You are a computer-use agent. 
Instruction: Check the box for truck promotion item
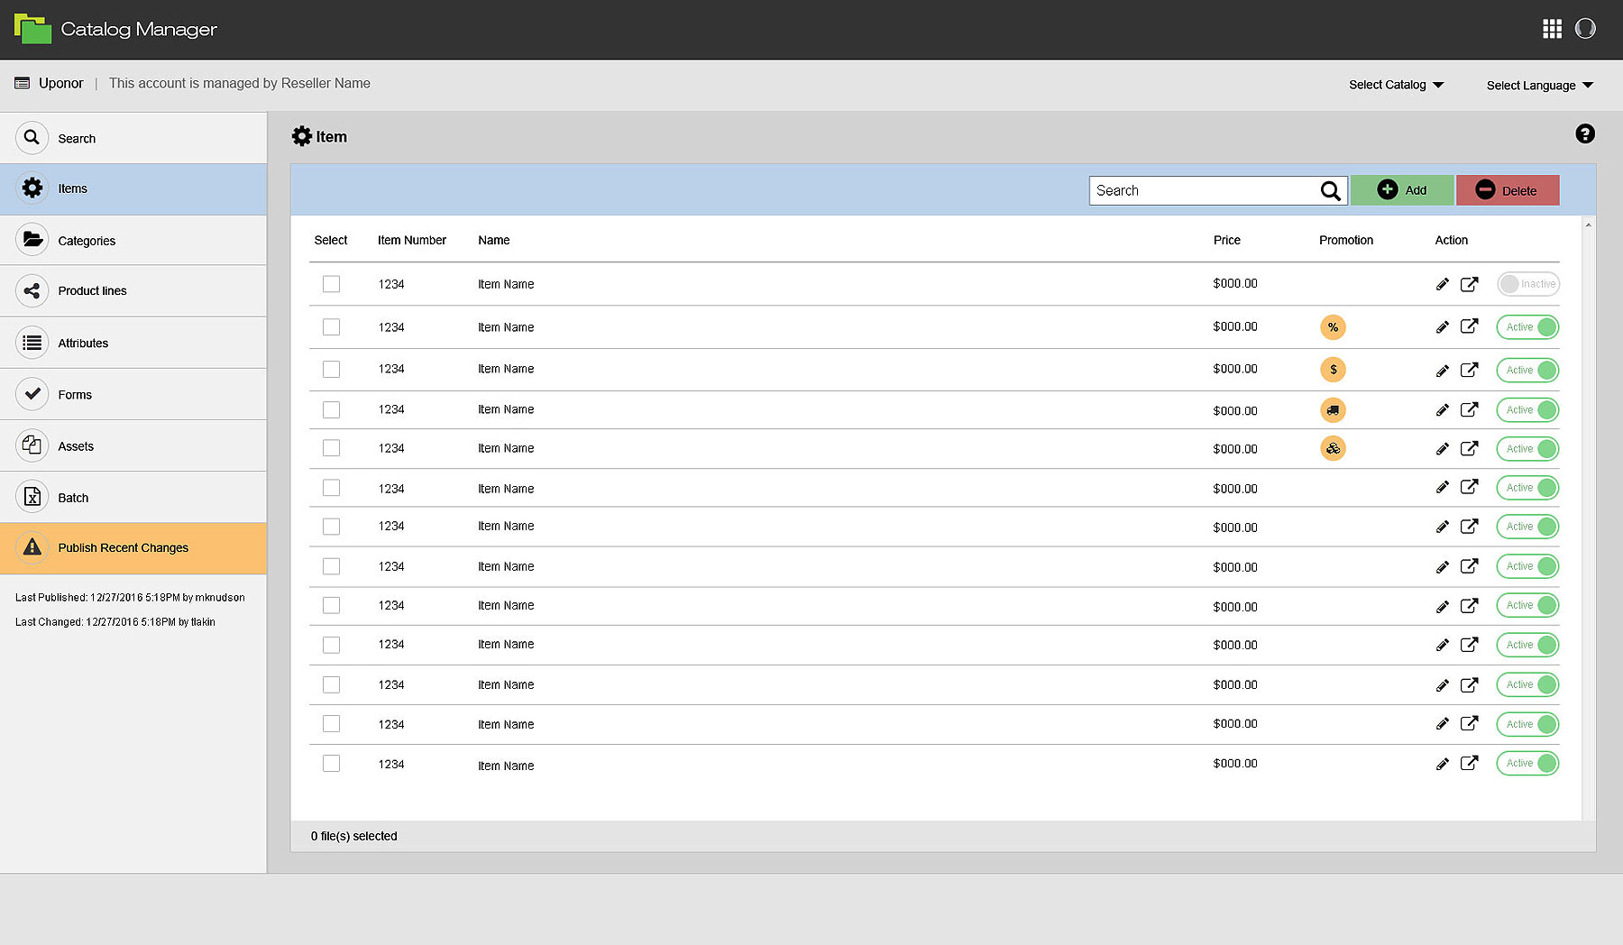pyautogui.click(x=331, y=409)
